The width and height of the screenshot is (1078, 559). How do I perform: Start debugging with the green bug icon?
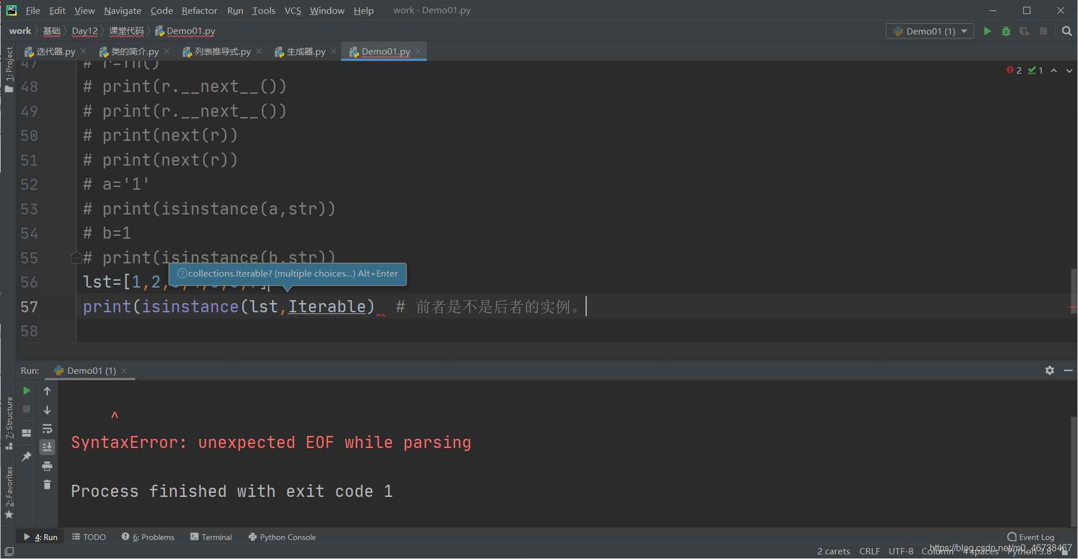tap(1006, 31)
